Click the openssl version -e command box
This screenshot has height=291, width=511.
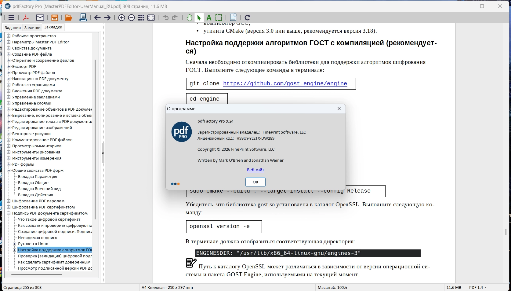pyautogui.click(x=224, y=227)
